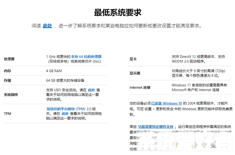Select the 处理器 row label
Viewport: 235px width, 155px height.
coord(9,59)
